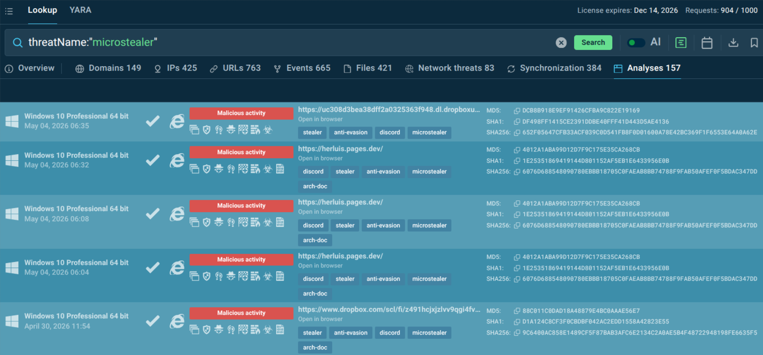Copy the MD5 hash in the April 30 row
This screenshot has width=763, height=355.
click(x=517, y=311)
